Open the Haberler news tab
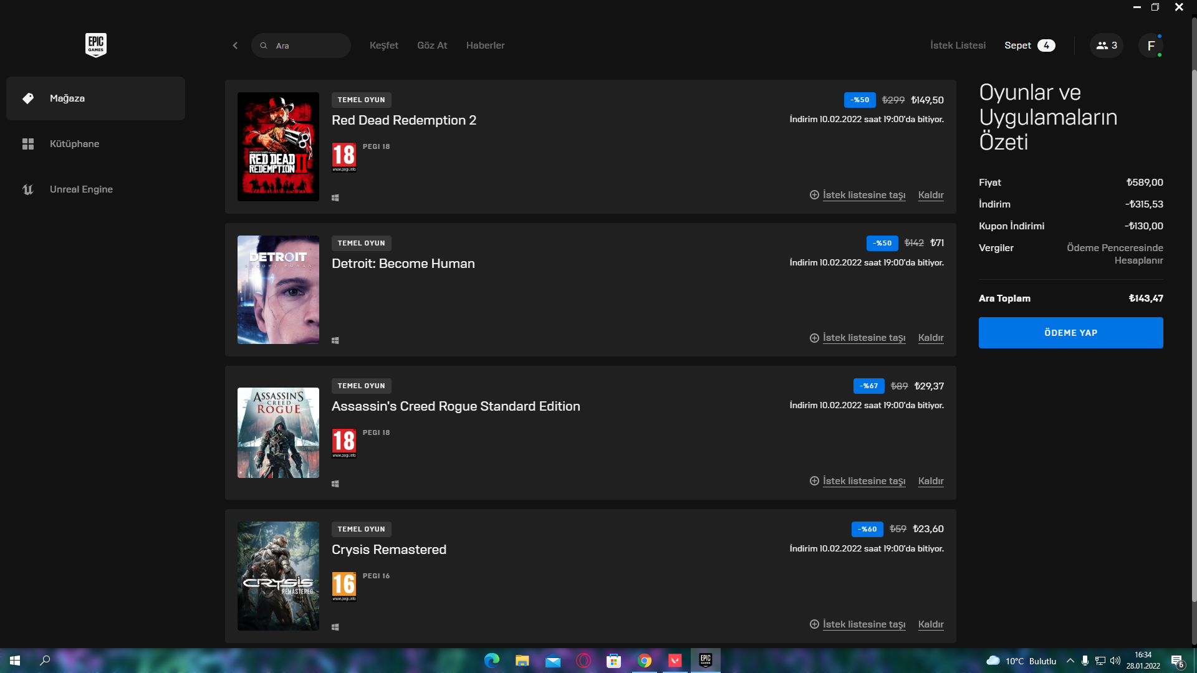This screenshot has height=673, width=1197. tap(485, 45)
